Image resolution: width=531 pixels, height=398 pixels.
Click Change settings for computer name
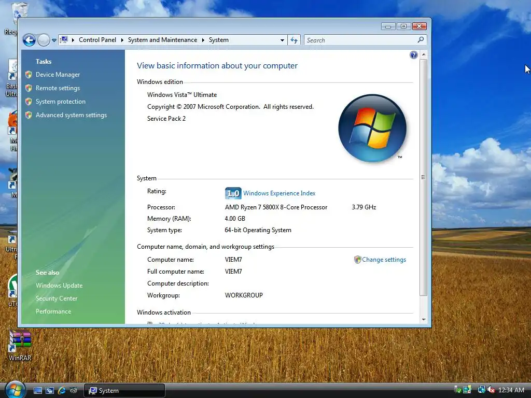click(384, 260)
